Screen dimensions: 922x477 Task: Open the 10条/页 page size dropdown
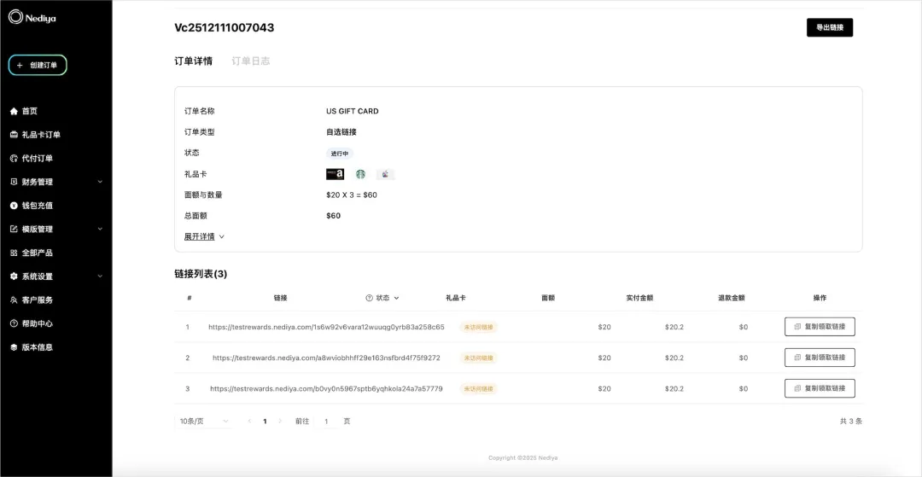[x=205, y=421]
